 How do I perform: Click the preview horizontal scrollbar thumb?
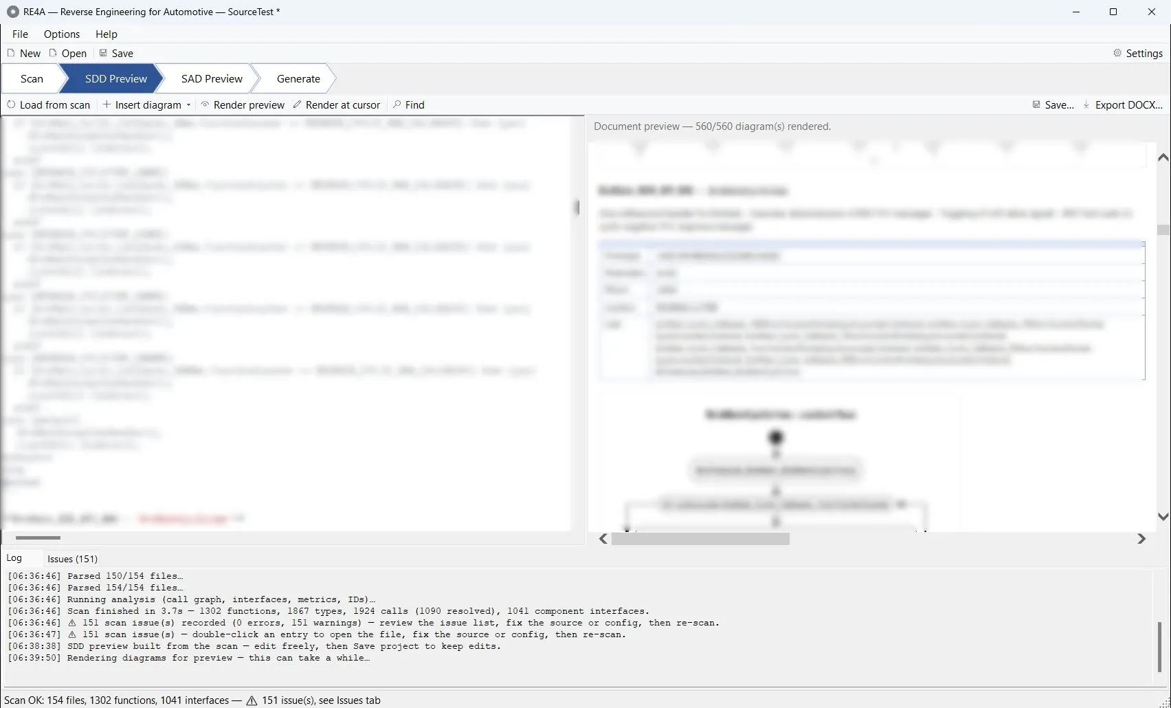point(700,539)
